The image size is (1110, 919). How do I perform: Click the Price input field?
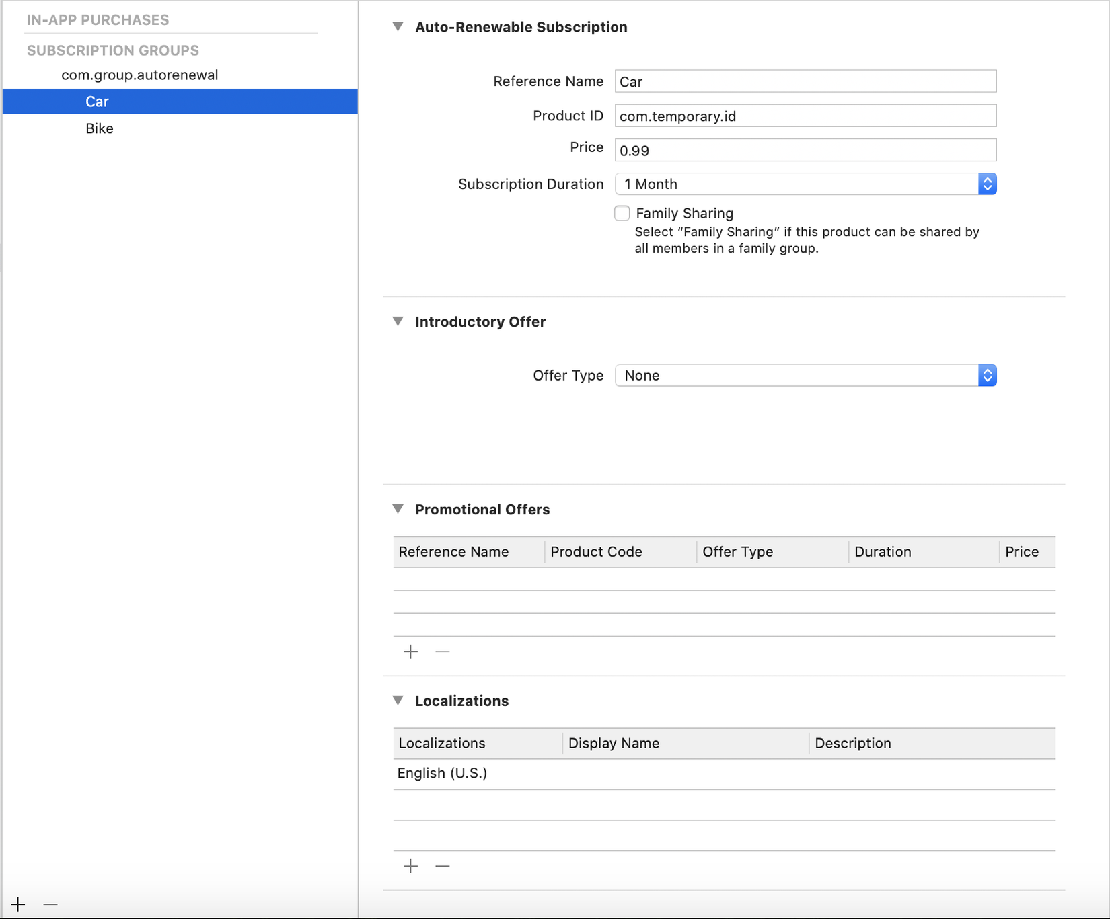click(x=805, y=150)
